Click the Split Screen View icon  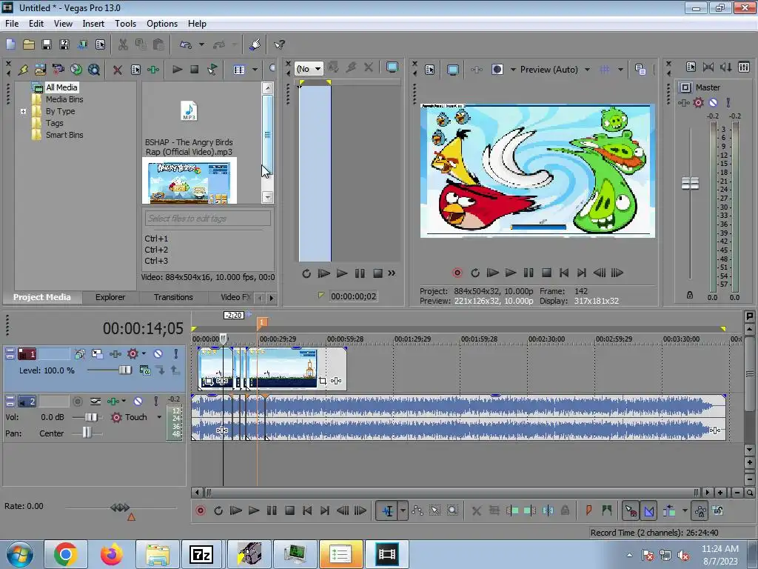click(497, 70)
